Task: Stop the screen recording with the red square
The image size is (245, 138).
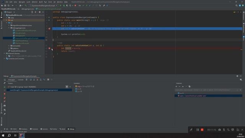Action: (x=202, y=130)
